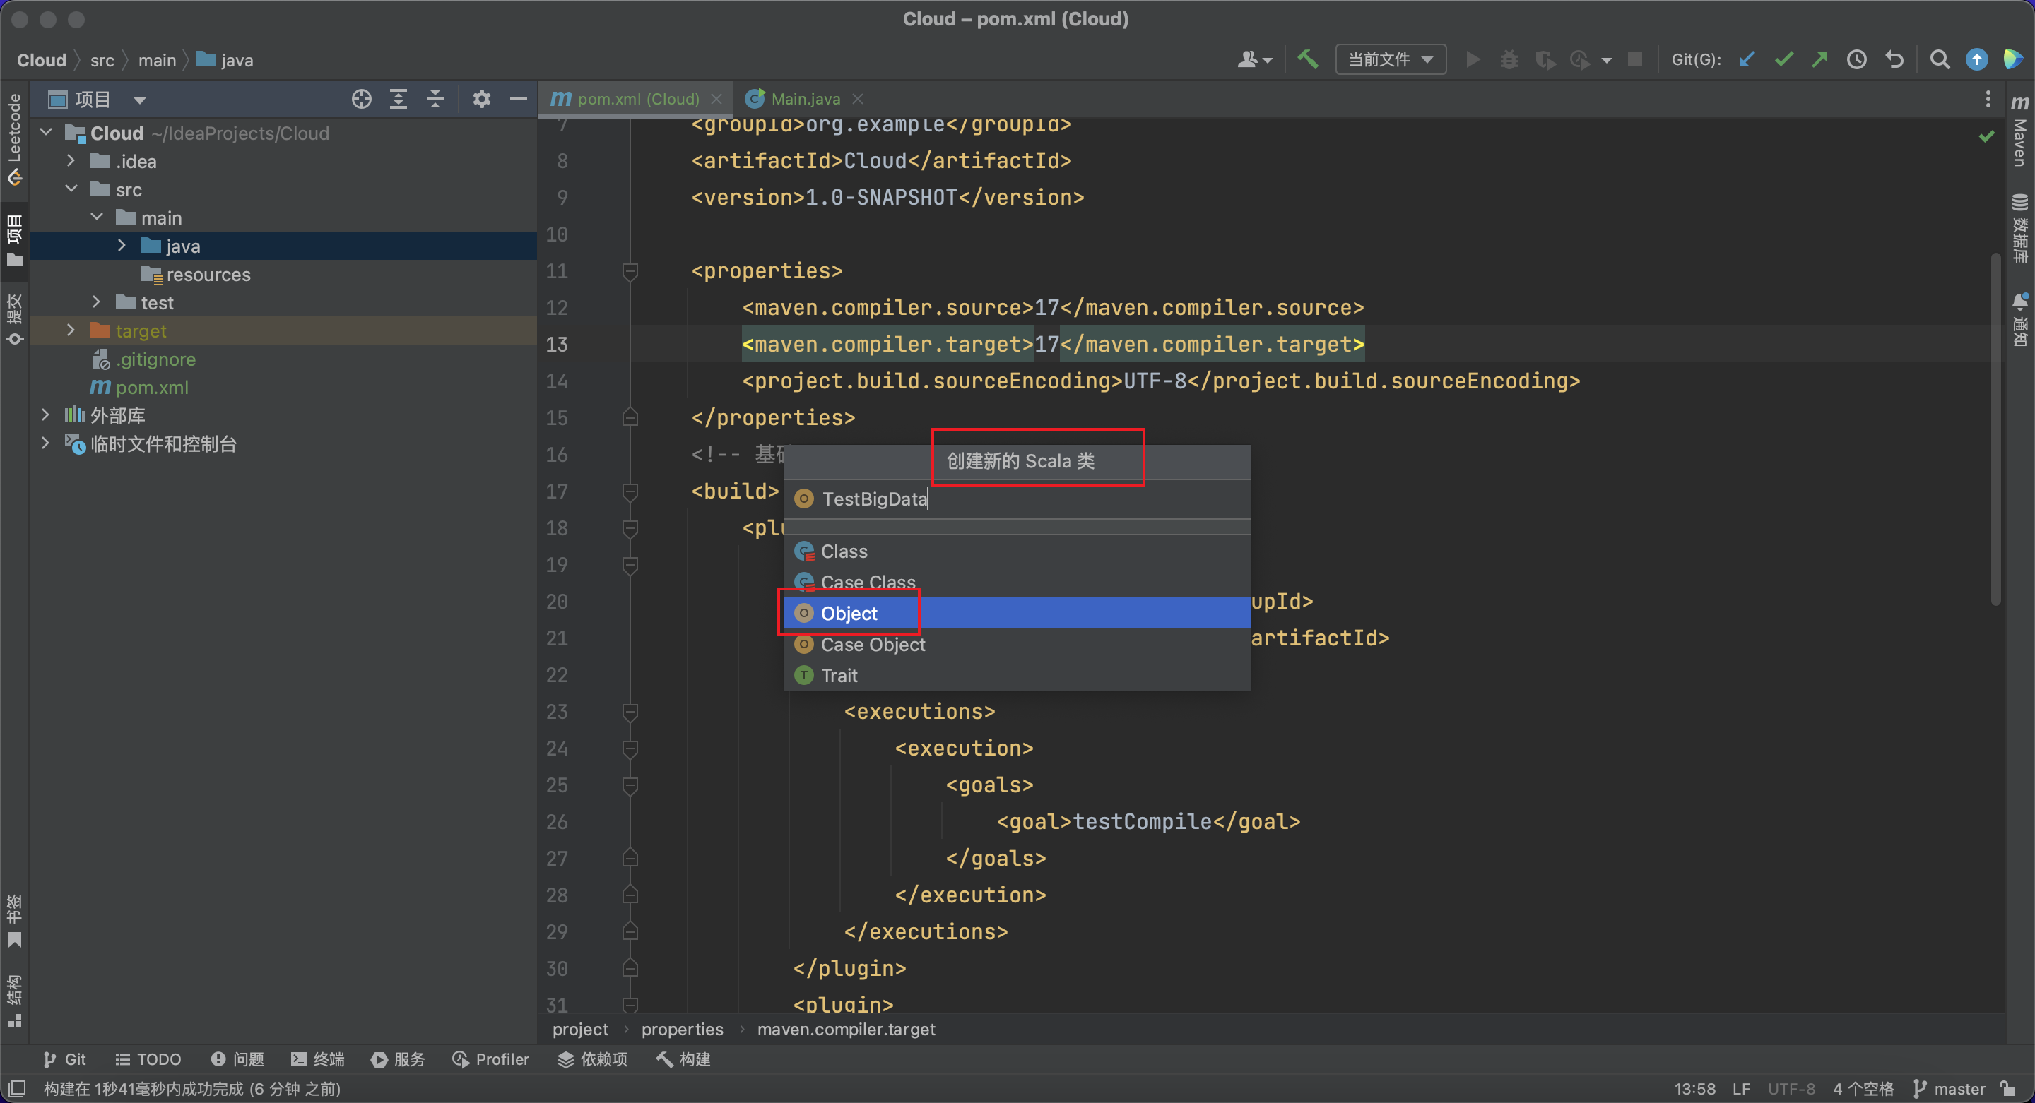This screenshot has width=2035, height=1103.
Task: Click Git push arrow icon
Action: [x=1819, y=59]
